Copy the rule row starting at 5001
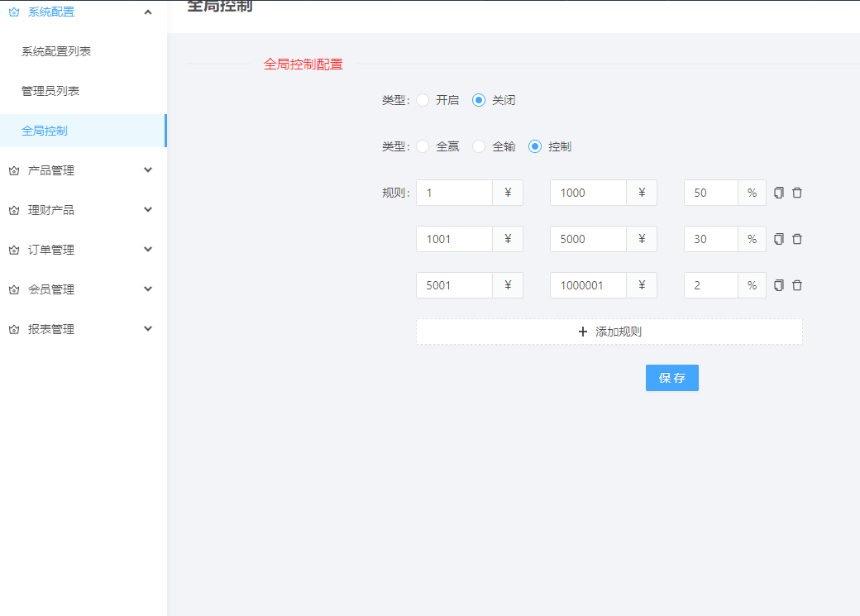This screenshot has height=616, width=860. [x=778, y=285]
